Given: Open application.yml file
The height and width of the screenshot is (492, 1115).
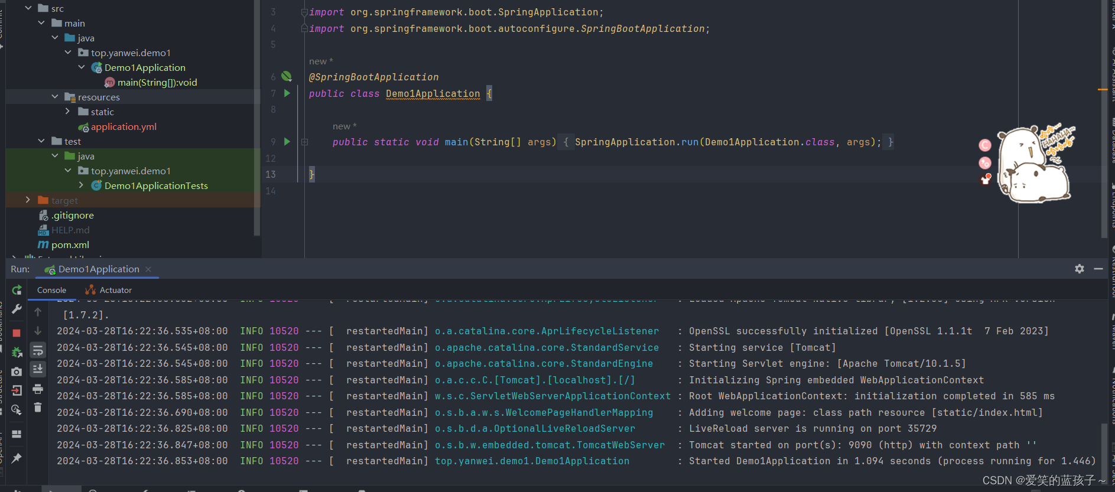Looking at the screenshot, I should point(118,126).
